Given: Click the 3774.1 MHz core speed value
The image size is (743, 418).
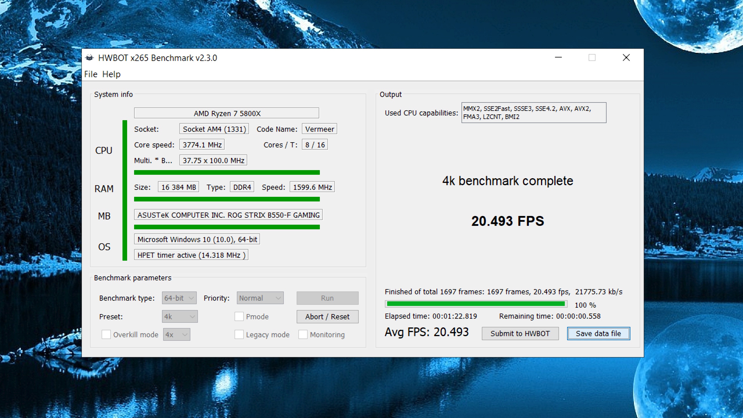Looking at the screenshot, I should [x=202, y=145].
